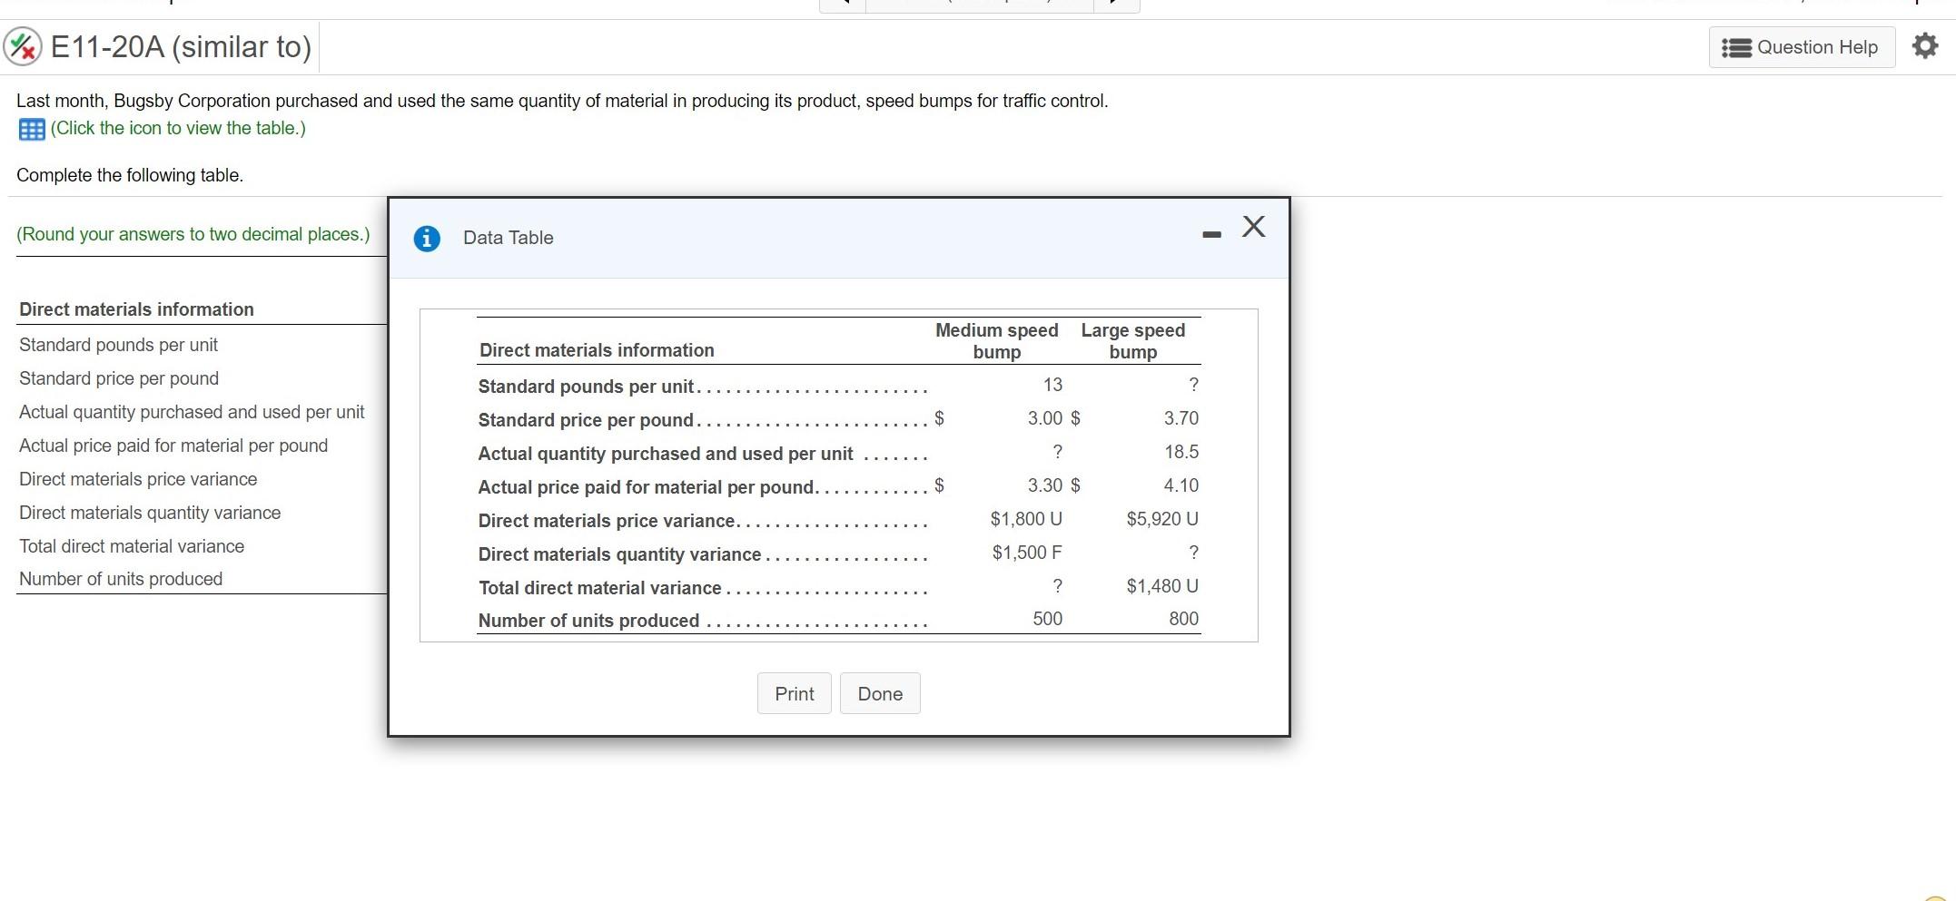Click Actual price paid row on background page

click(173, 446)
